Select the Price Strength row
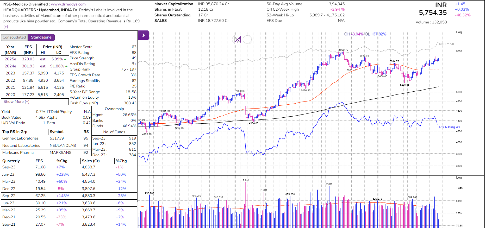 (x=103, y=58)
